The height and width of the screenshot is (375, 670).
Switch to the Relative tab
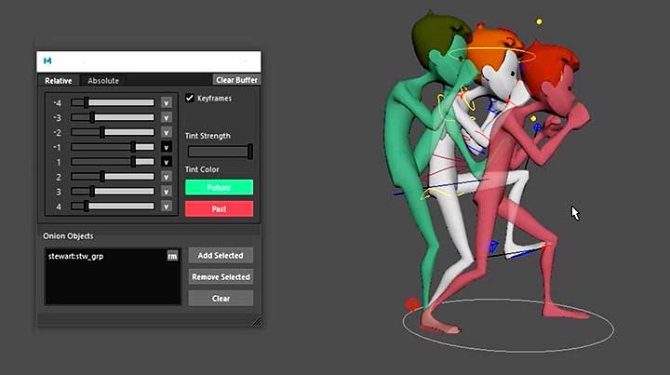(58, 80)
